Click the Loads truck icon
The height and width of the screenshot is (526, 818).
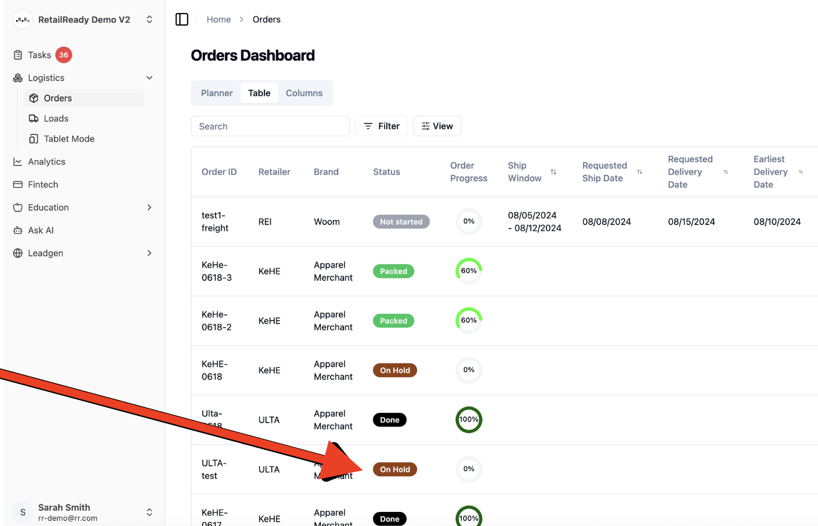point(34,119)
